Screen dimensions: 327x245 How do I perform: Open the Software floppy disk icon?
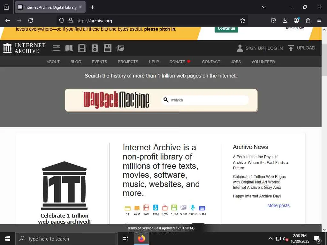click(x=108, y=48)
